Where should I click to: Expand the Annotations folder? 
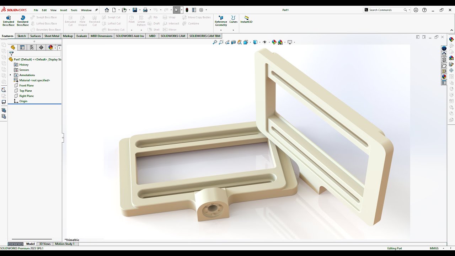tap(10, 75)
